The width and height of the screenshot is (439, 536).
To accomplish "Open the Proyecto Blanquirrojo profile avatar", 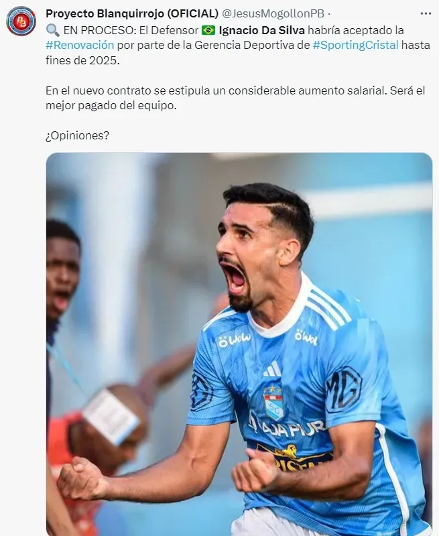I will [x=21, y=21].
